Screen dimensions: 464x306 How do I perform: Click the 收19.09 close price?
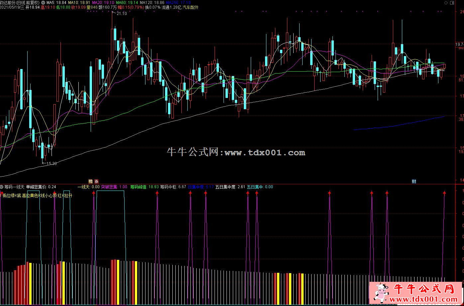click(x=78, y=7)
